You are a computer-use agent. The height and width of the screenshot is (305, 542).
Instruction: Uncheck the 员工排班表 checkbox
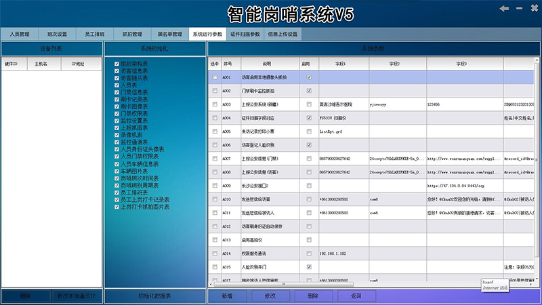tap(117, 192)
